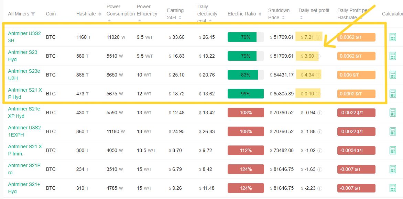Click info icon beside -0.94 net profit
The image size is (403, 199).
pyautogui.click(x=319, y=113)
